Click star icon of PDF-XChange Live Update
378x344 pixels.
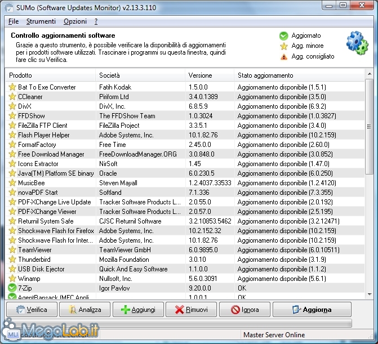pos(12,202)
